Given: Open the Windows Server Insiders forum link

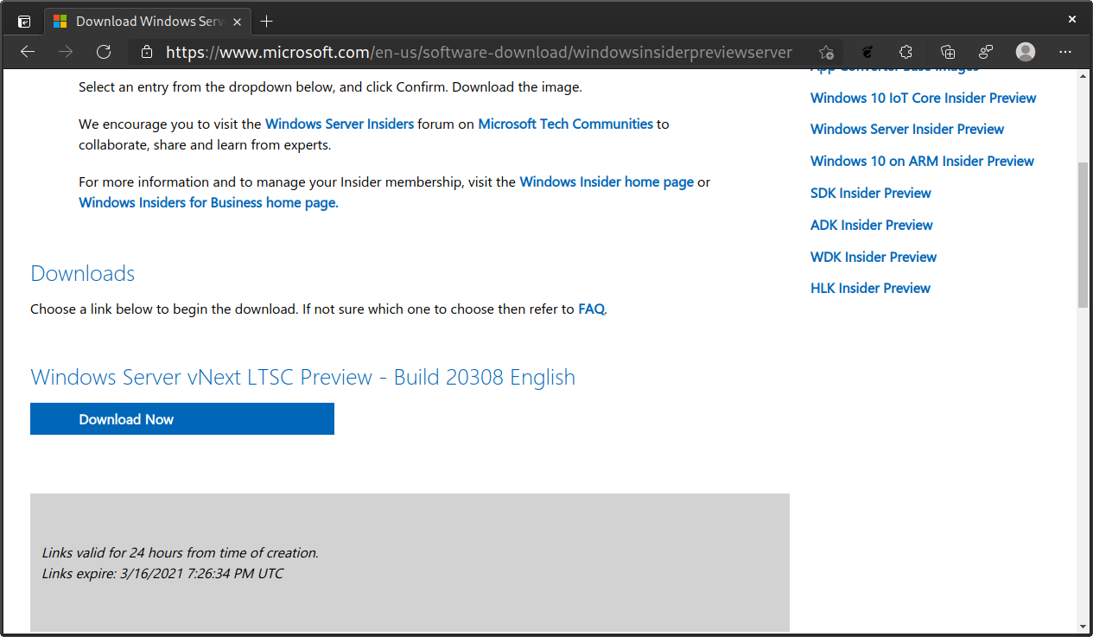Looking at the screenshot, I should pyautogui.click(x=340, y=124).
